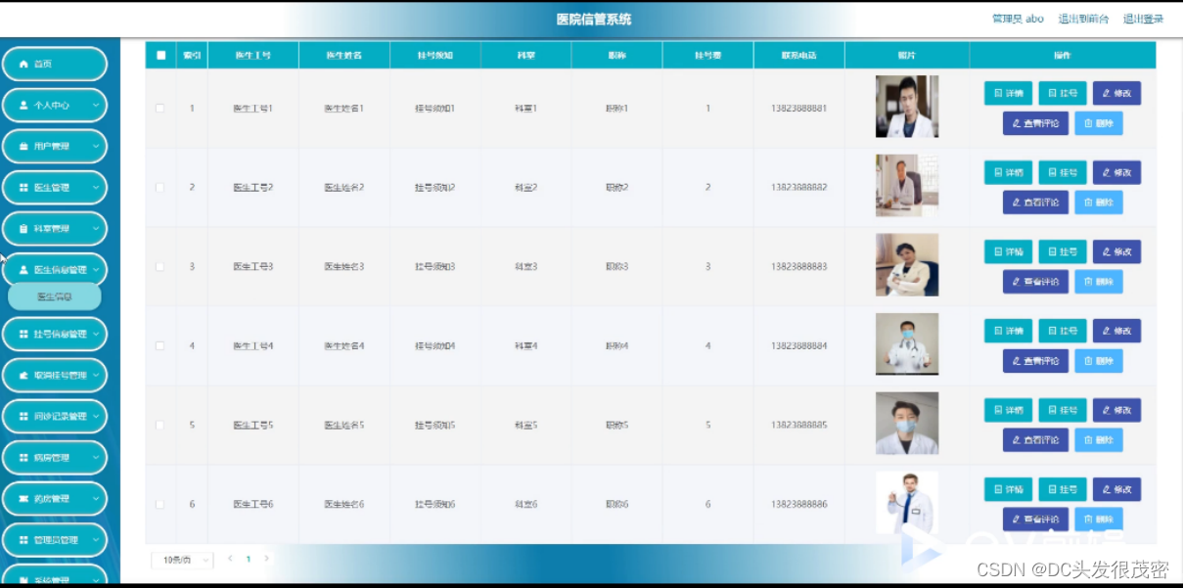This screenshot has height=588, width=1184.
Task: Open the doctor photo in row 4
Action: coord(907,344)
